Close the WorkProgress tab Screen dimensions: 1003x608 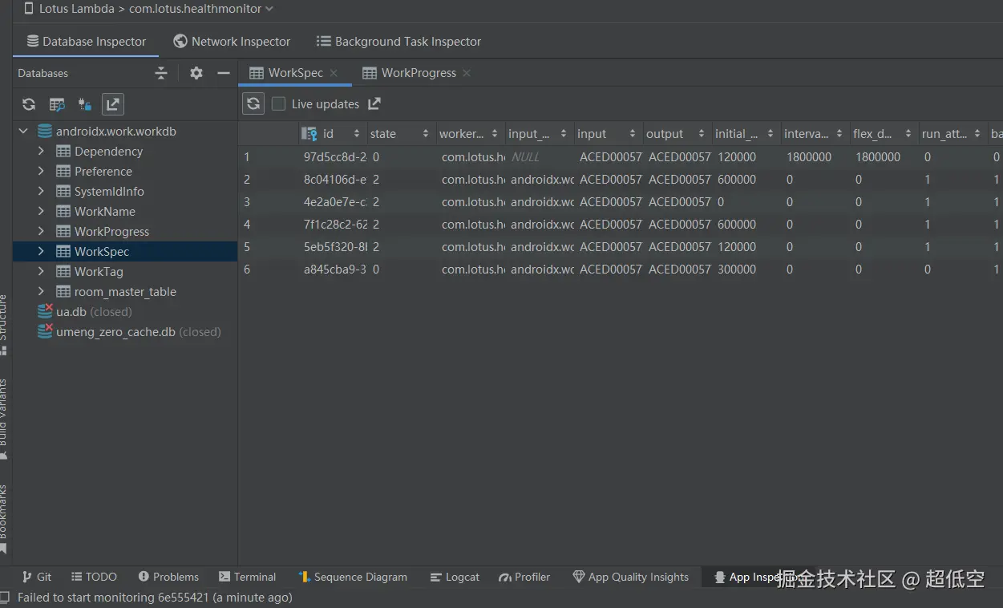point(467,73)
